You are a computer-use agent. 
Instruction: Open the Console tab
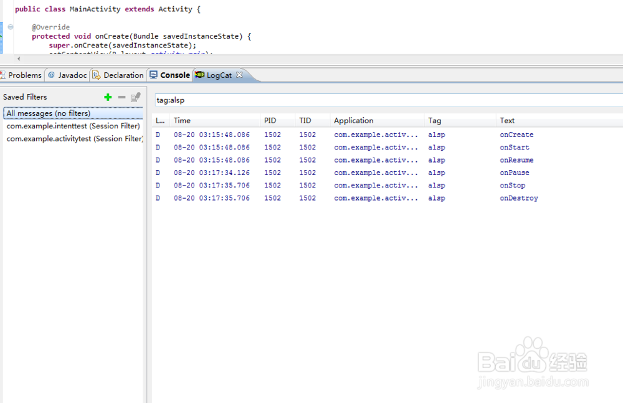tap(170, 75)
